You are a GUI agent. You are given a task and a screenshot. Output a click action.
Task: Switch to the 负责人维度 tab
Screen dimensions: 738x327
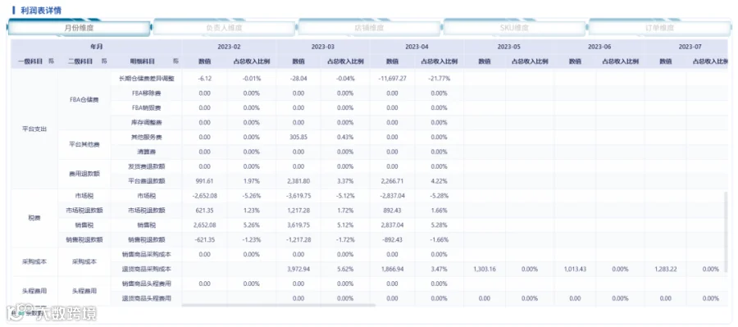pyautogui.click(x=224, y=28)
